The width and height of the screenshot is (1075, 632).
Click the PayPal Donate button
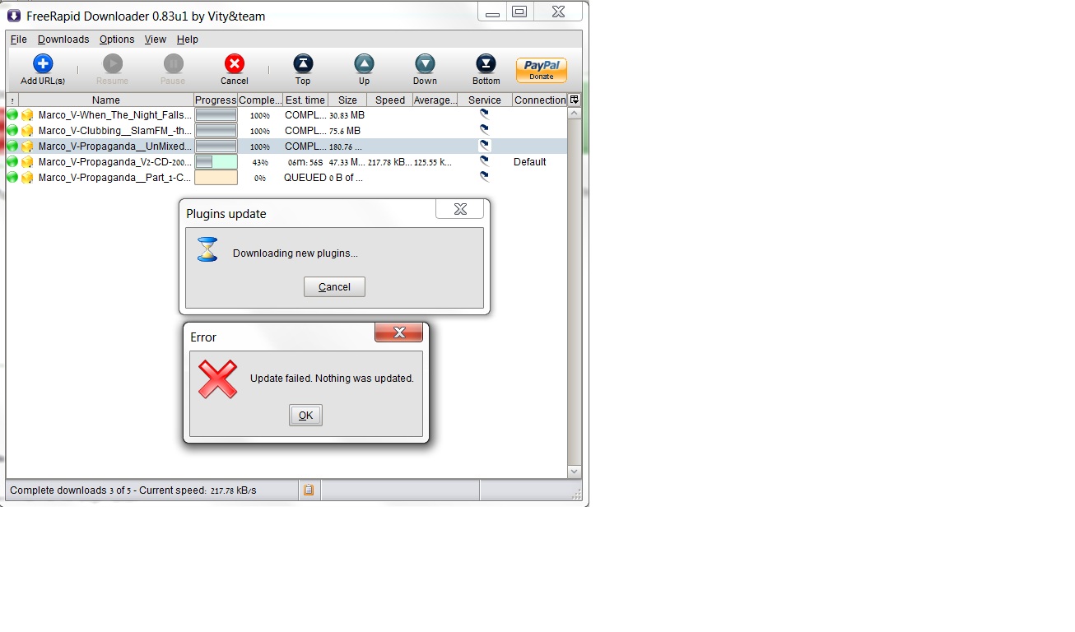pyautogui.click(x=541, y=70)
